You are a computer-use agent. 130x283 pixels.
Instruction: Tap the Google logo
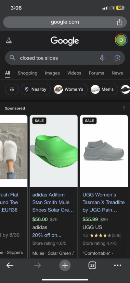(65, 41)
